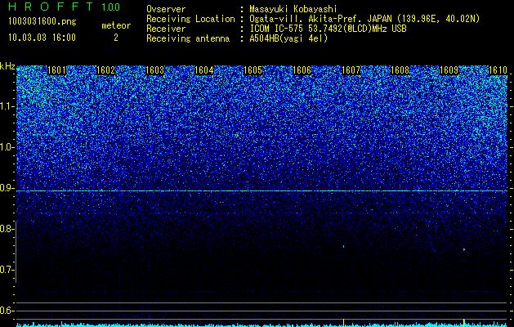
Task: Click the date stamp 10.03.03 16:00
Action: pos(42,38)
